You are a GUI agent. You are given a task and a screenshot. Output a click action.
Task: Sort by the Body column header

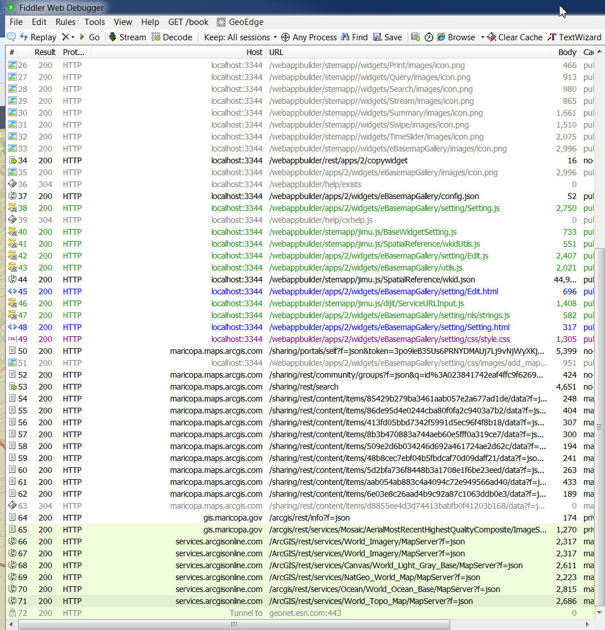[565, 52]
